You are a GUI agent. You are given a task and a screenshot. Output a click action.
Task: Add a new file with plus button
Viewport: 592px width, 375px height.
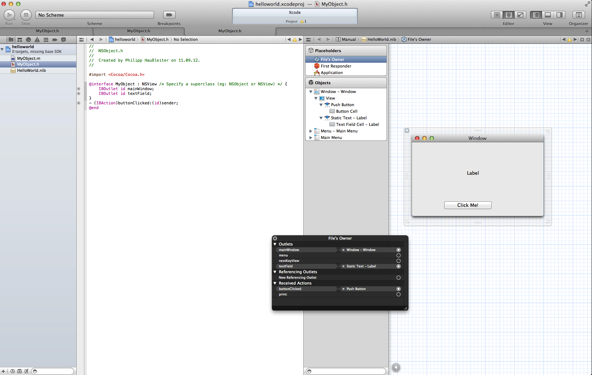[x=3, y=371]
